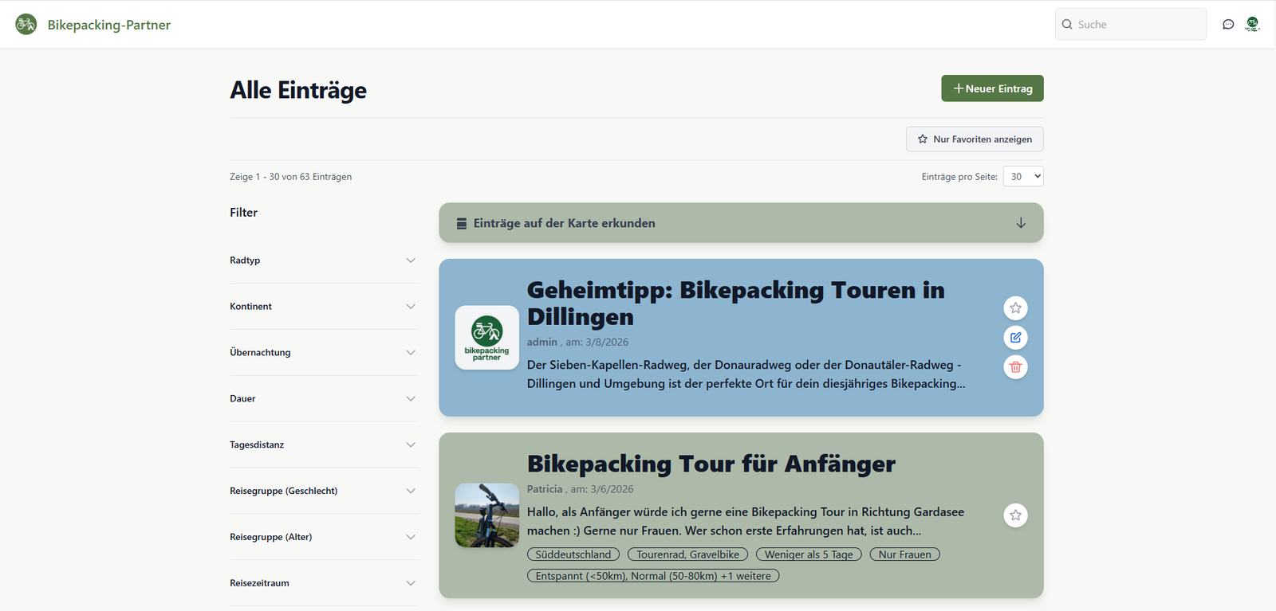Viewport: 1276px width, 611px height.
Task: Edit the Geheimtipp Dillingen entry
Action: (x=1015, y=338)
